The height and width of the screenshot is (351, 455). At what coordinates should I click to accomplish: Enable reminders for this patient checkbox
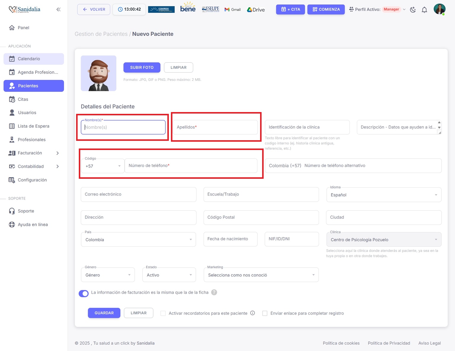click(x=163, y=313)
